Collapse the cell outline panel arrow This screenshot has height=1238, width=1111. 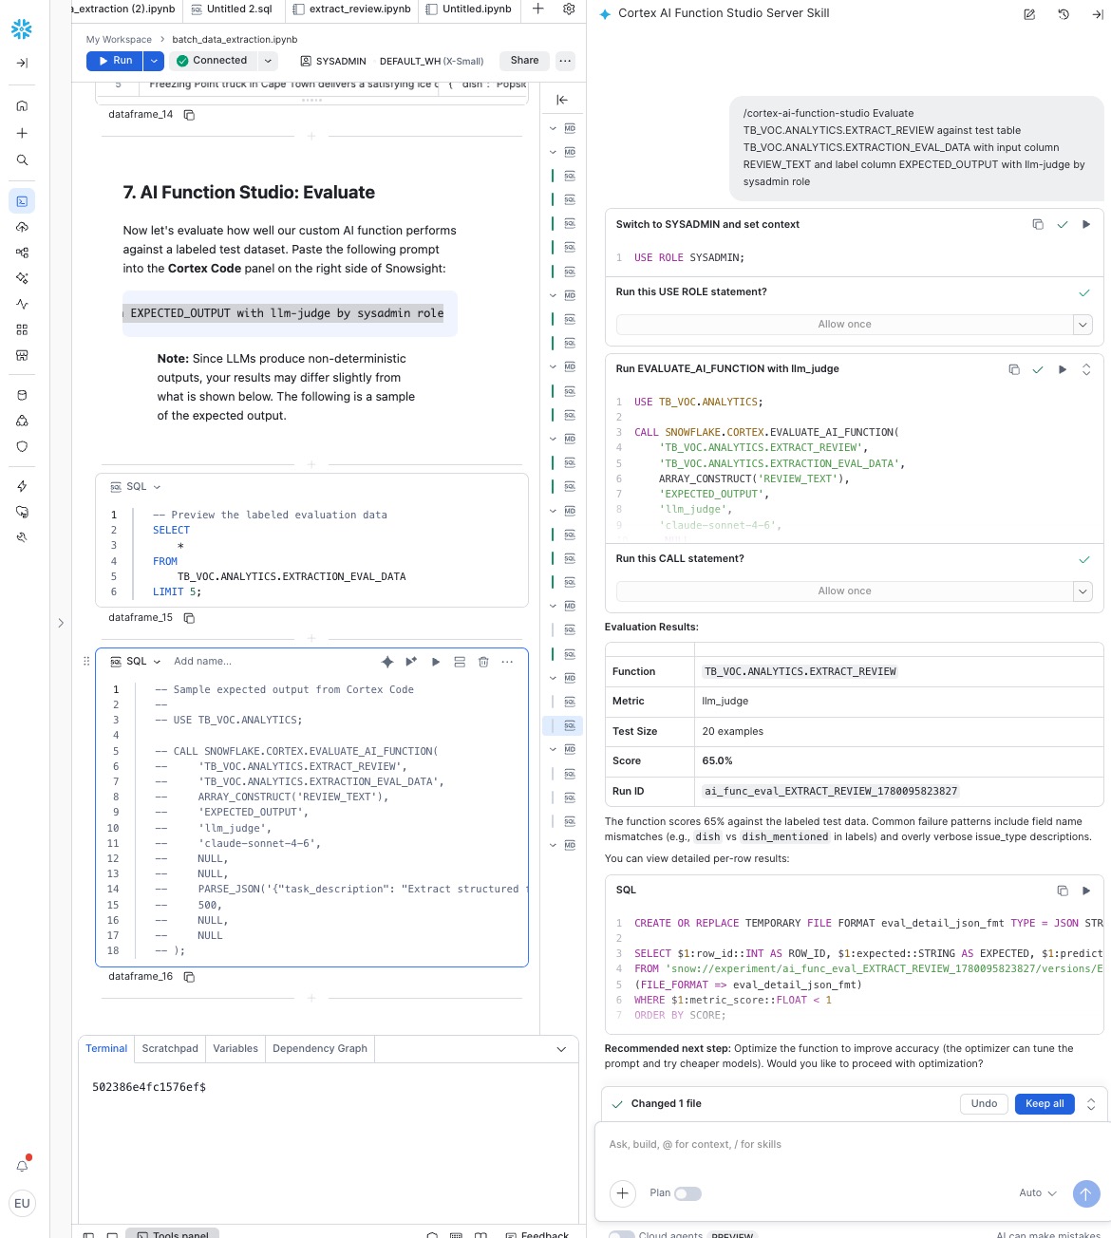(x=562, y=100)
